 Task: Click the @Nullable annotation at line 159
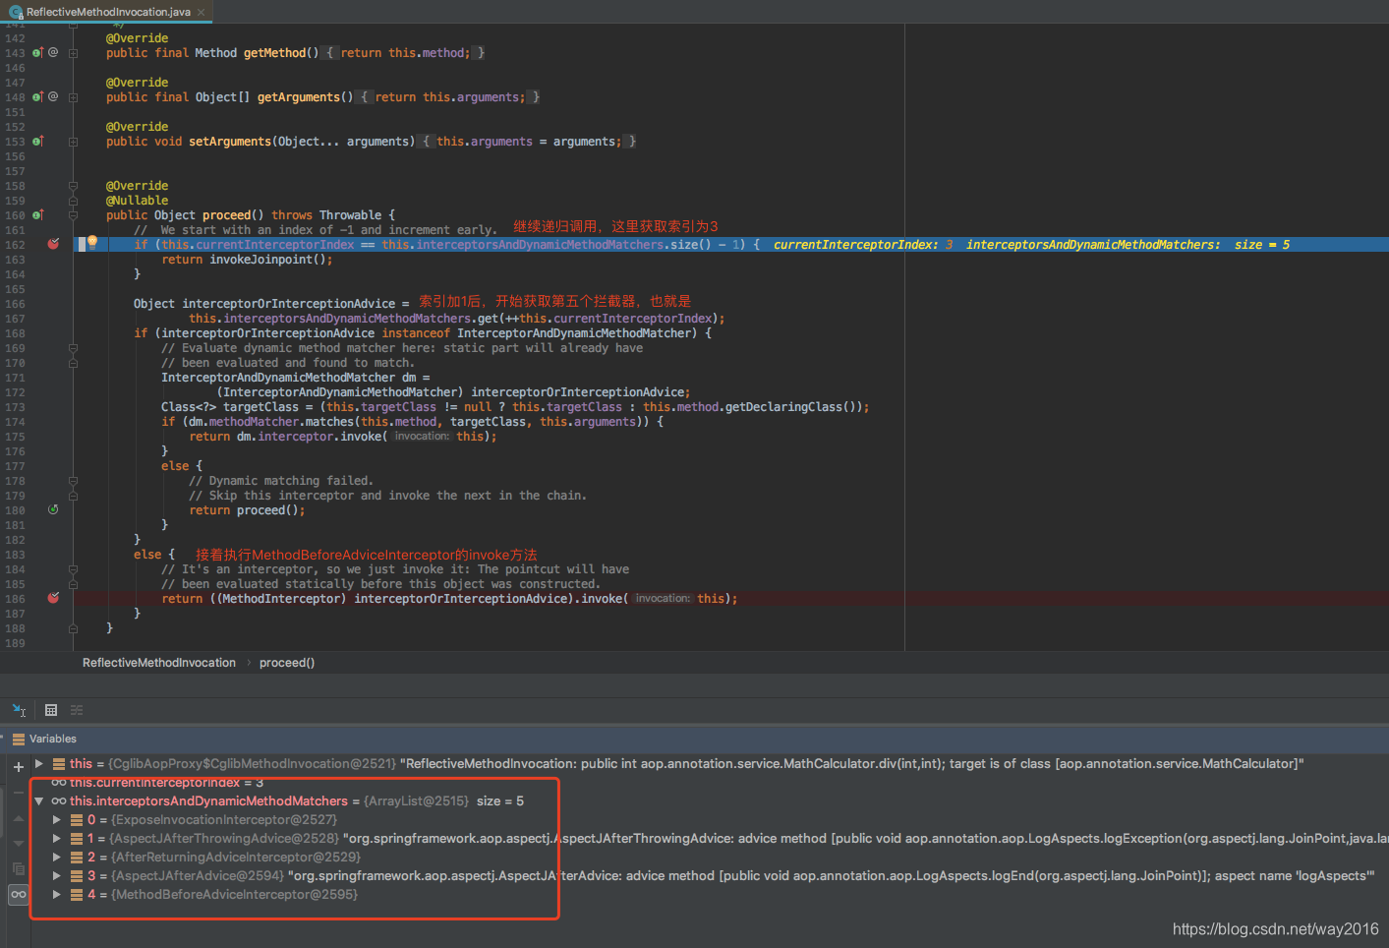[x=138, y=201]
